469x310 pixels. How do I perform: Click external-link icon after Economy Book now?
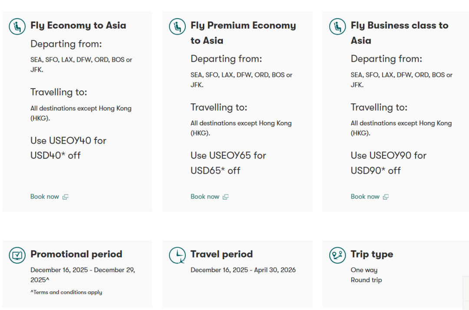coord(65,197)
